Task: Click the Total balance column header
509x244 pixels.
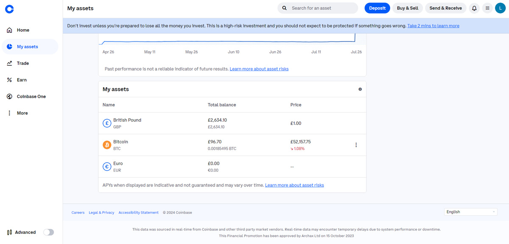Action: pos(222,105)
